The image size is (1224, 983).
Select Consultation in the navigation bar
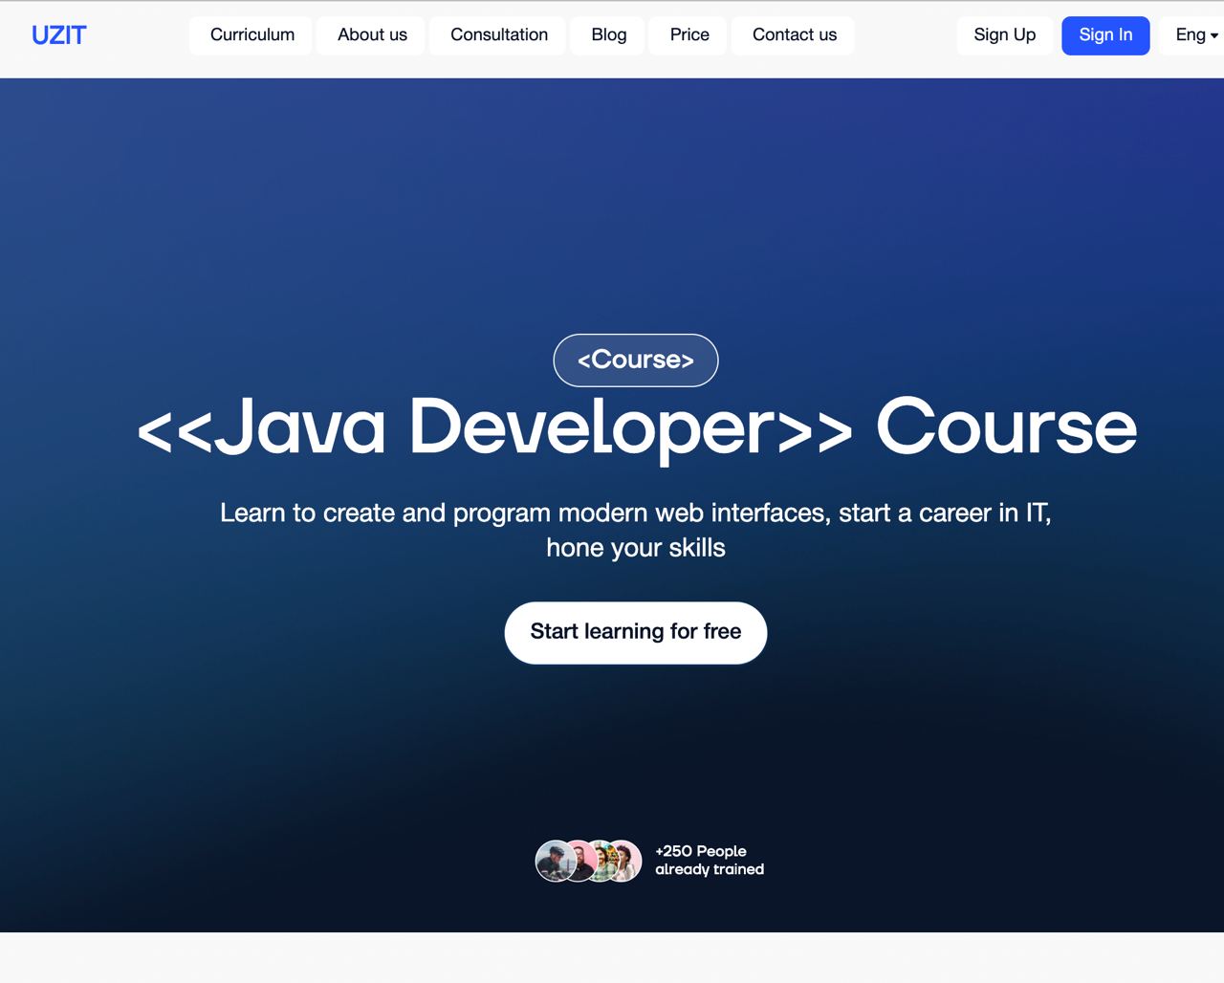[498, 35]
